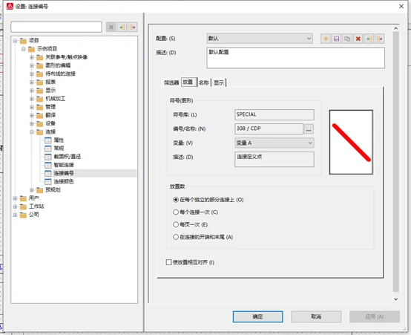This screenshot has height=335, width=411.
Task: Expand the 用户 folder
Action: click(15, 198)
